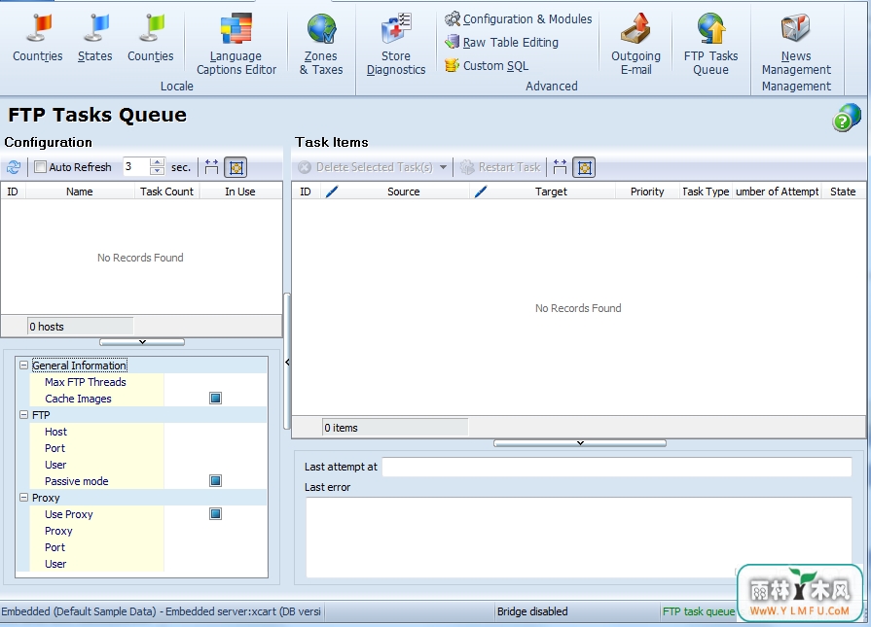Screen dimensions: 871x627
Task: Select the Max FTP Threads property
Action: (148, 382)
